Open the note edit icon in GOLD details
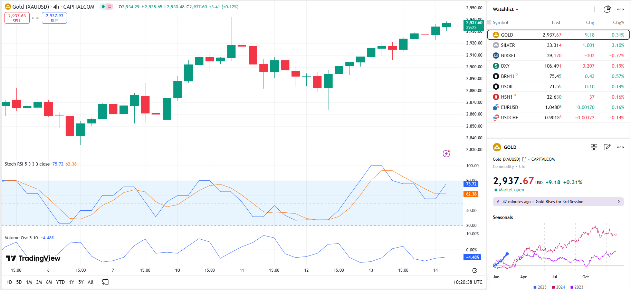 point(607,147)
